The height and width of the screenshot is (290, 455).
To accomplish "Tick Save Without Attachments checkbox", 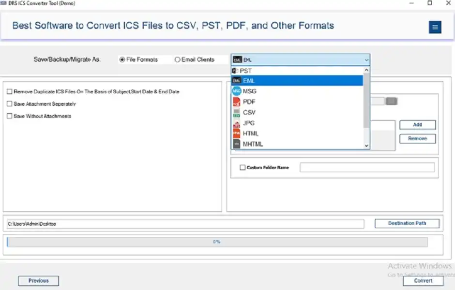I will tap(9, 116).
